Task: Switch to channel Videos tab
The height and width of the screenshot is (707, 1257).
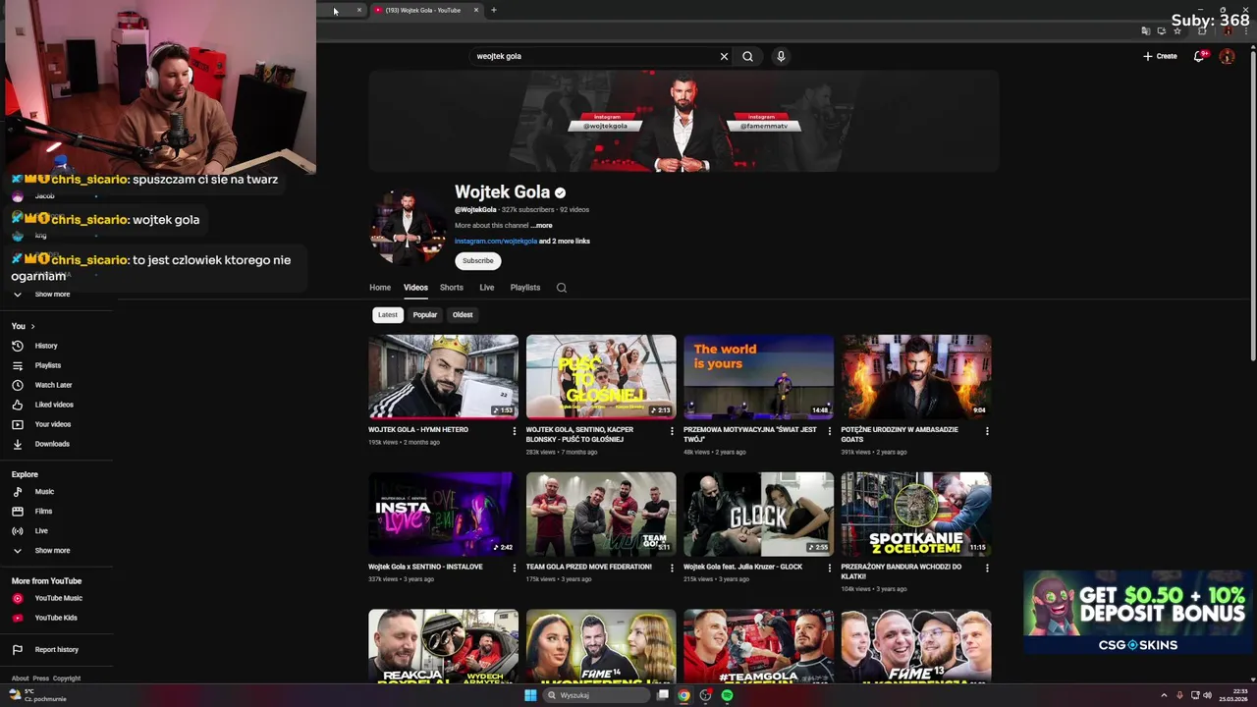Action: coord(415,288)
